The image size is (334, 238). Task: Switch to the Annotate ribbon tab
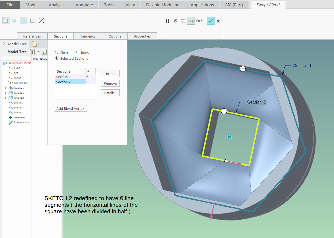84,5
